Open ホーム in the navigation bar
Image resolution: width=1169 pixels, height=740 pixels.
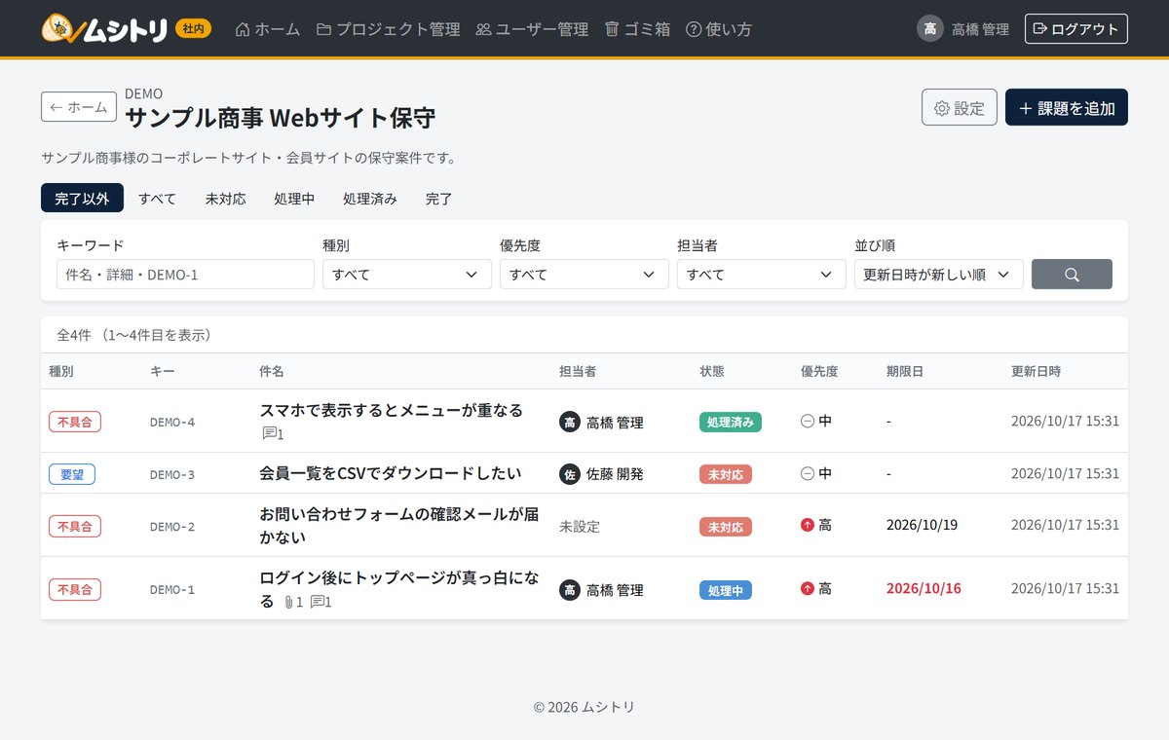tap(268, 29)
